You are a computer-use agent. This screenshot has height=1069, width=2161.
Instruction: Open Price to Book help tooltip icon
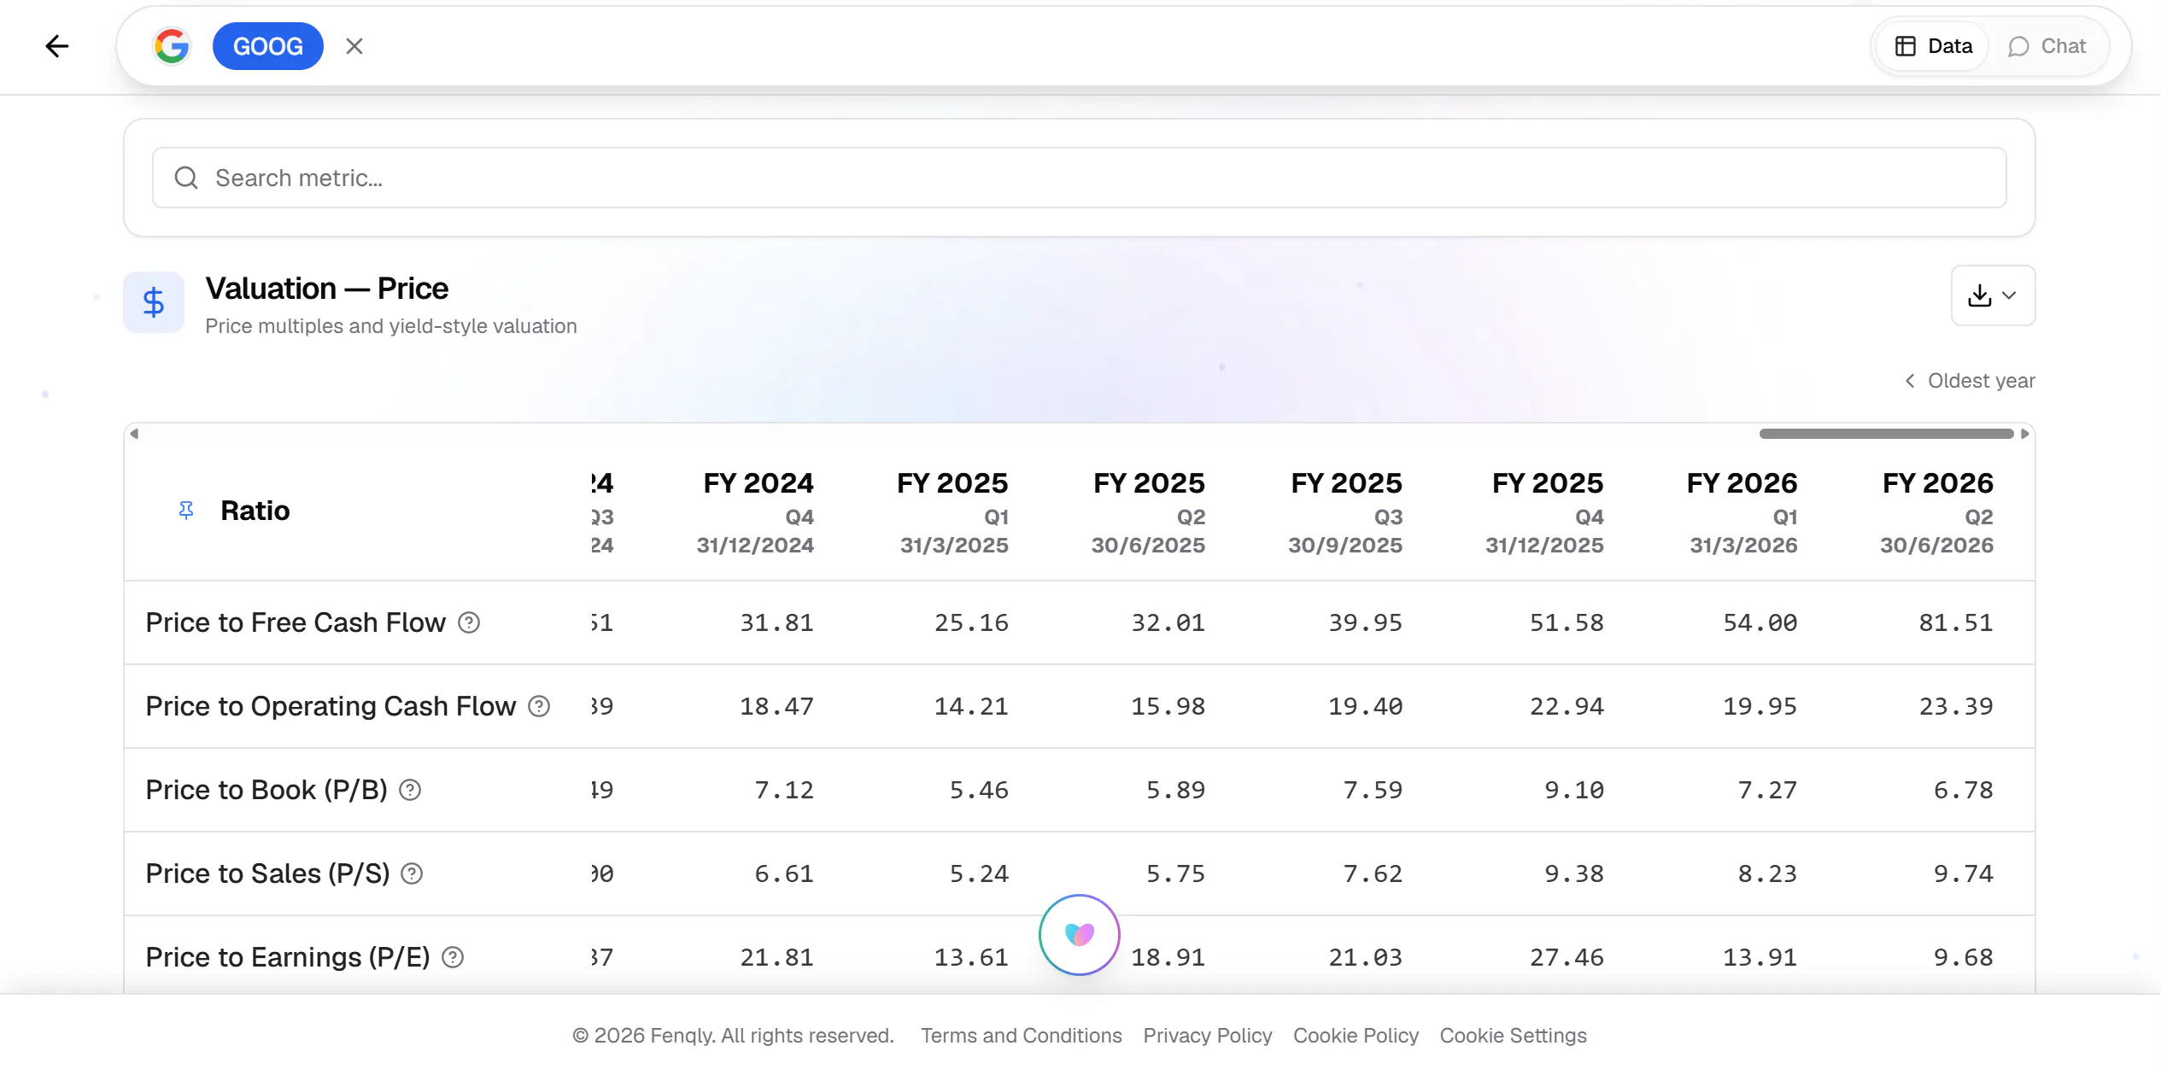click(410, 790)
